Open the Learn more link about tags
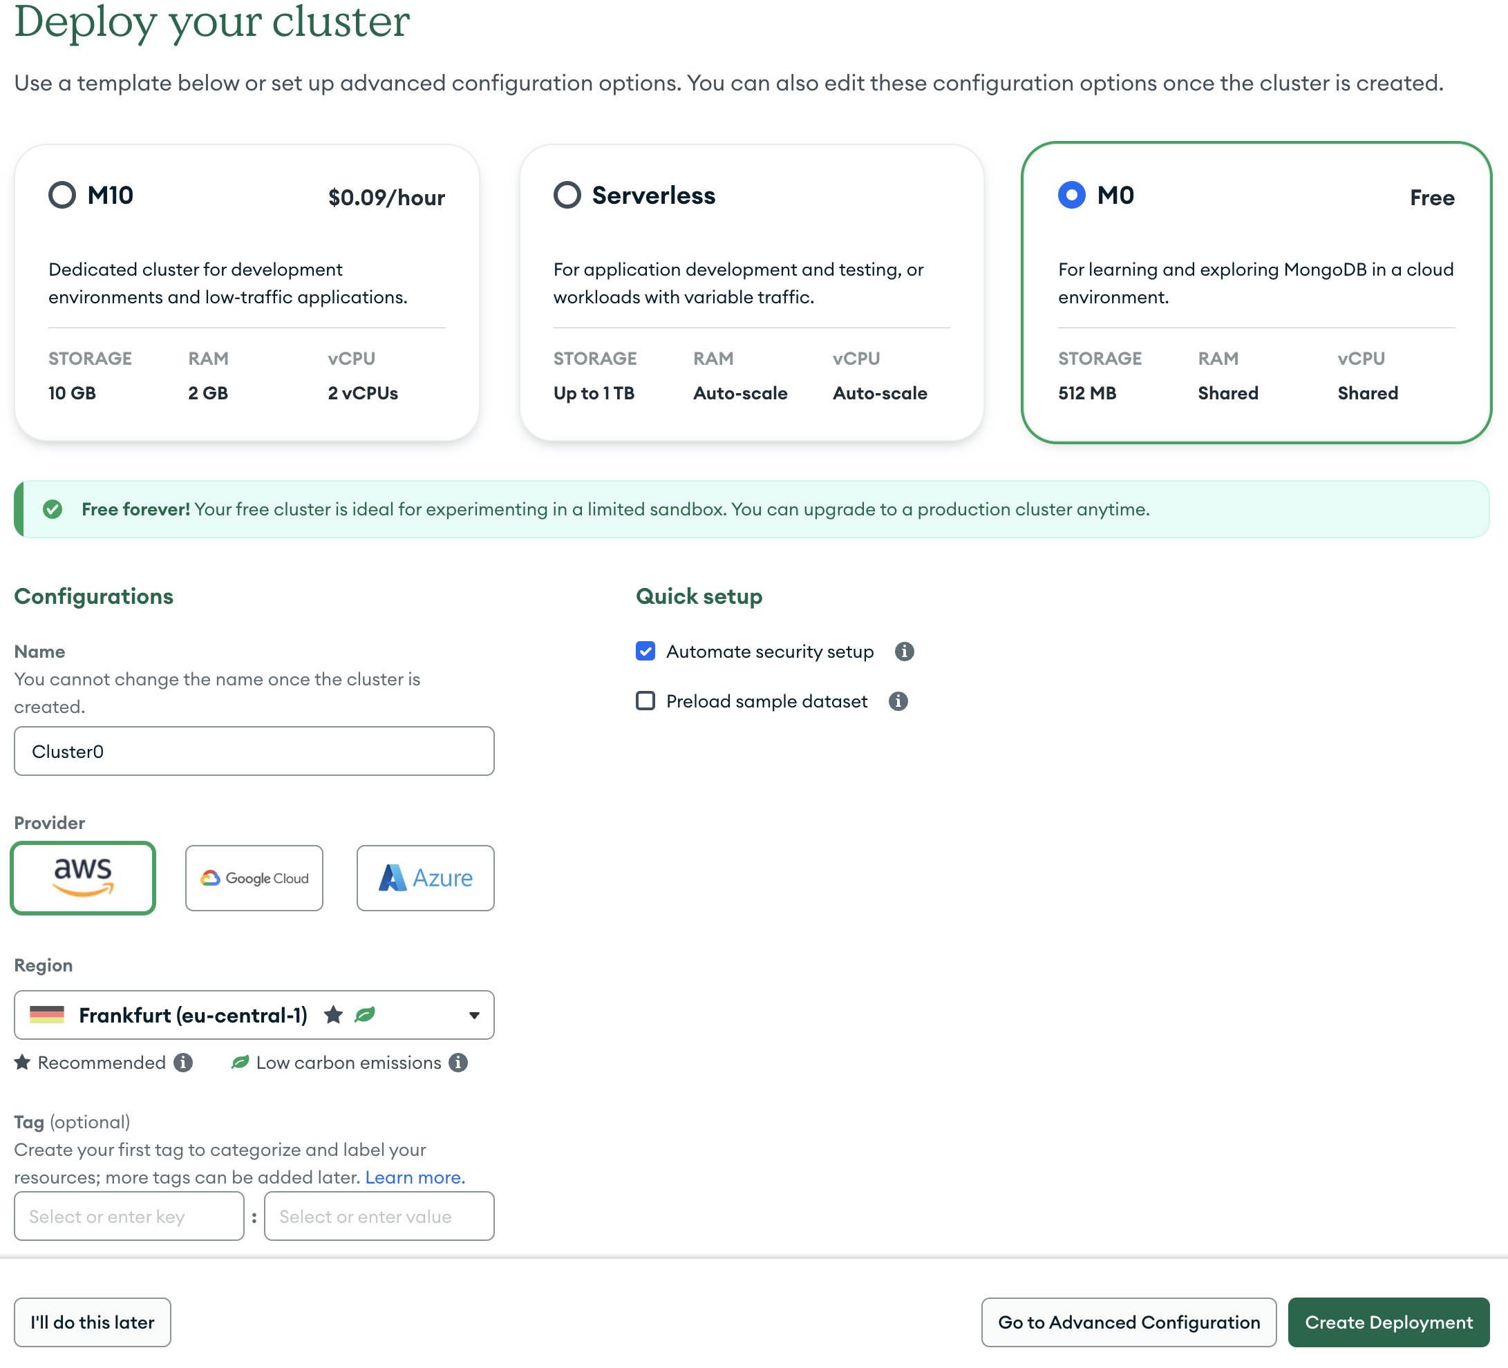The height and width of the screenshot is (1368, 1508). pyautogui.click(x=415, y=1177)
